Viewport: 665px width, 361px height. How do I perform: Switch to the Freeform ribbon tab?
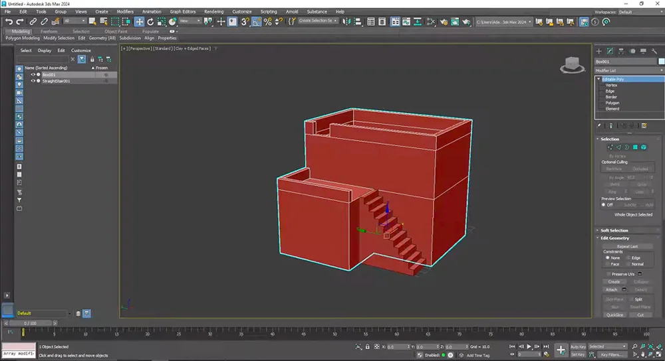point(49,31)
